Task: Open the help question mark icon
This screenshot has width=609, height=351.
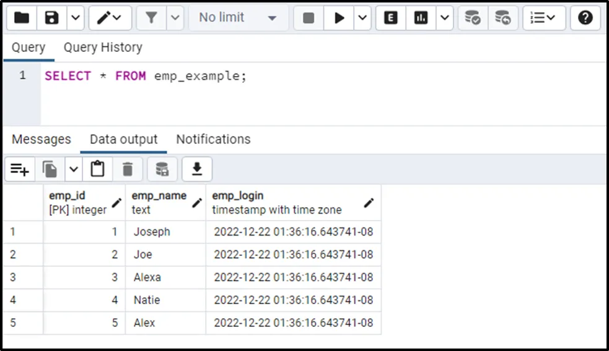Action: [585, 18]
